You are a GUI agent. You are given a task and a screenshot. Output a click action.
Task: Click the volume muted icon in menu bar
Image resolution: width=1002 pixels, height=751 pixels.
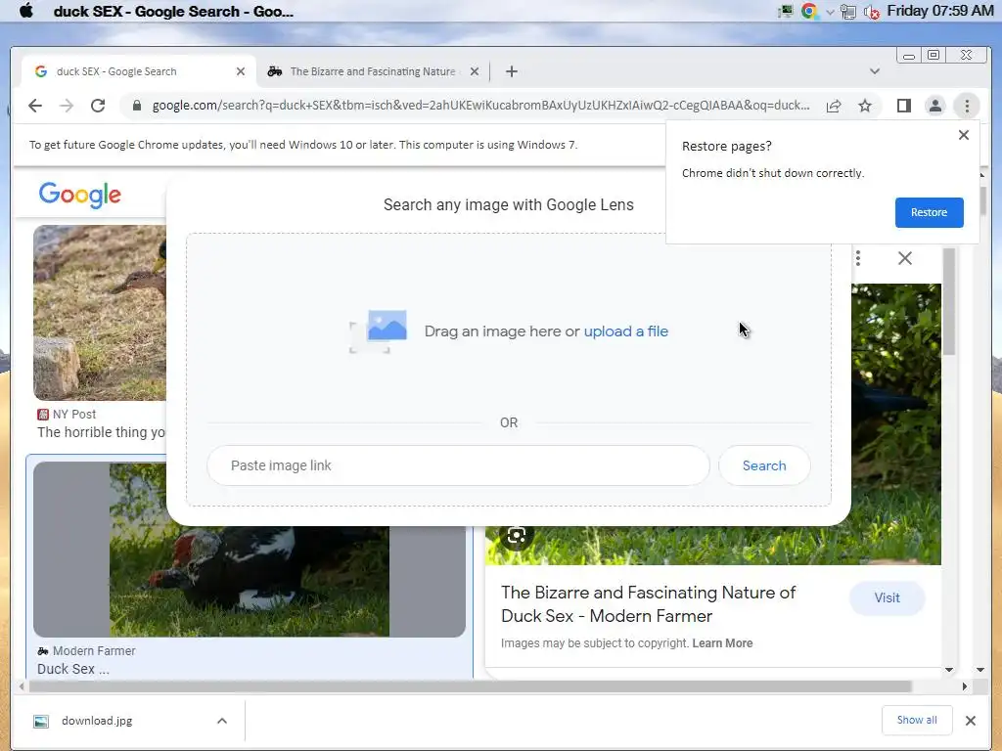pyautogui.click(x=872, y=12)
